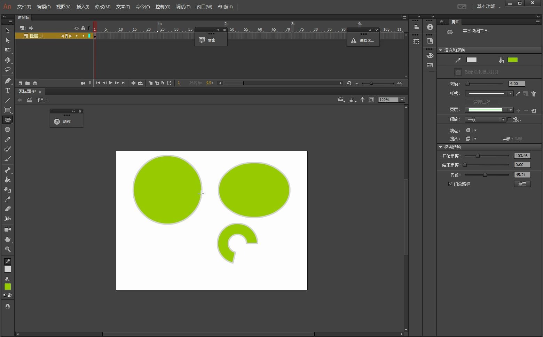
Task: Select the Eraser tool
Action: [7, 209]
